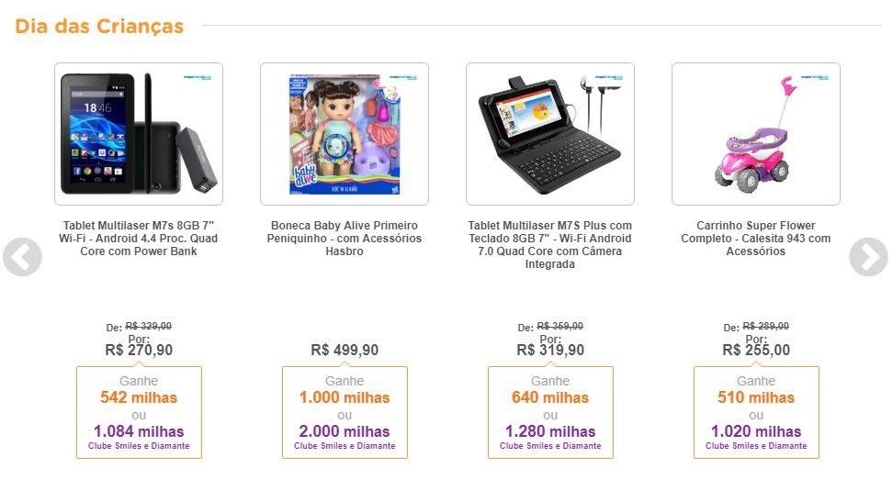Select the R$ 499,90 price
This screenshot has height=502, width=893.
345,350
